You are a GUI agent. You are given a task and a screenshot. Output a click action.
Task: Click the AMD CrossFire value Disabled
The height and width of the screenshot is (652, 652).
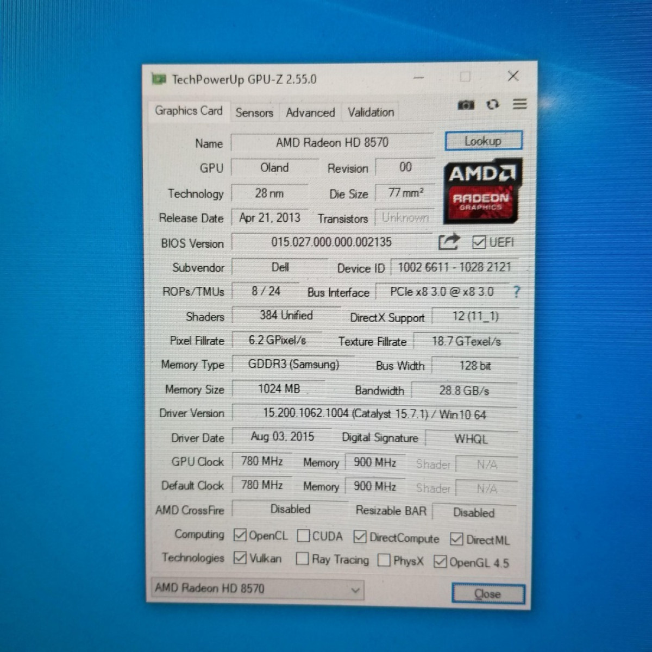click(x=290, y=509)
